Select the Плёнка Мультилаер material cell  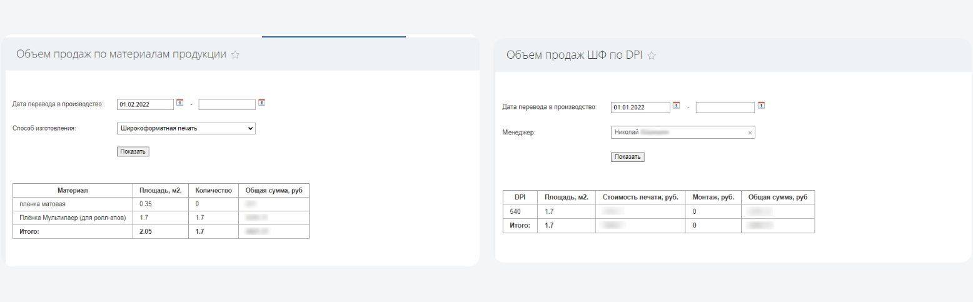pyautogui.click(x=73, y=218)
